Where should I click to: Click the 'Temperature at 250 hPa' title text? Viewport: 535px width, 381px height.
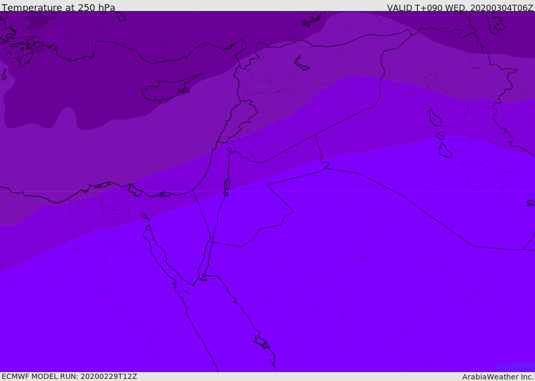point(59,7)
